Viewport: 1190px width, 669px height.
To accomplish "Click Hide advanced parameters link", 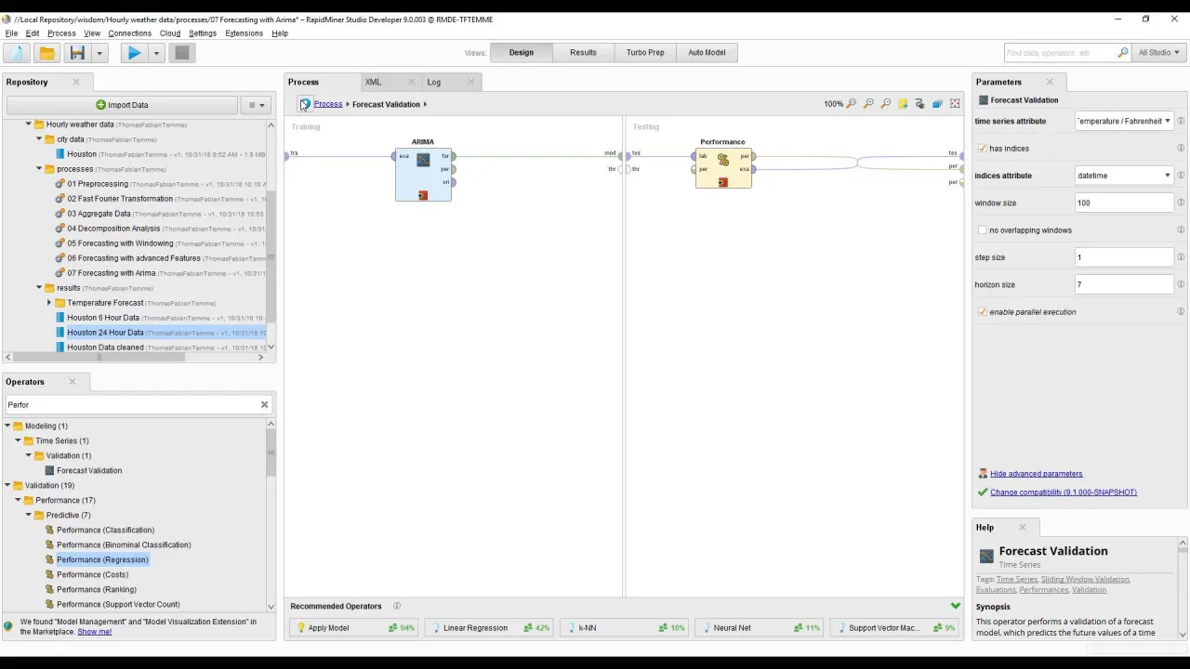I will coord(1036,474).
